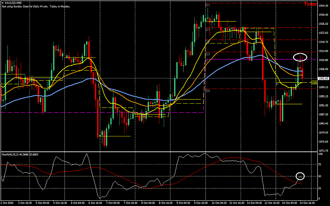Click the R1 pivot level label
Image resolution: width=330 pixels, height=206 pixels.
[208, 6]
